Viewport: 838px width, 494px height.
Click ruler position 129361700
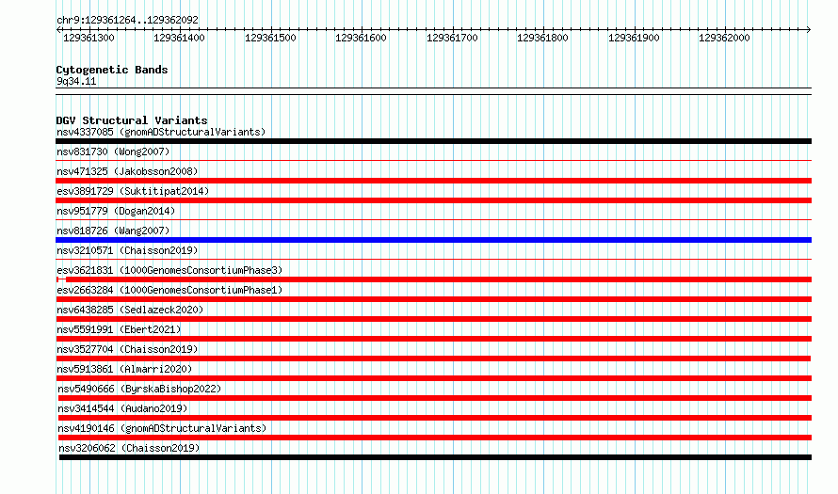452,38
